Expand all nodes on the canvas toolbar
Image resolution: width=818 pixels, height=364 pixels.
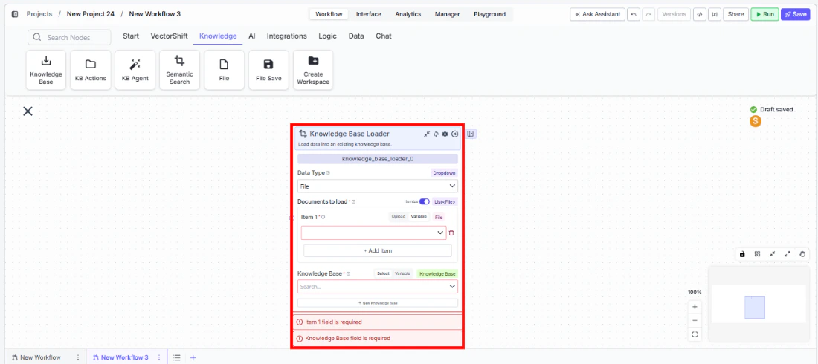click(788, 254)
